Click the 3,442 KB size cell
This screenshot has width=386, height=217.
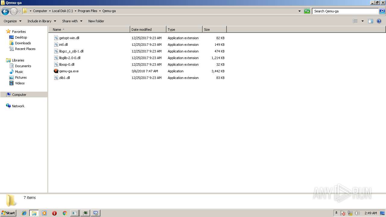click(x=218, y=71)
